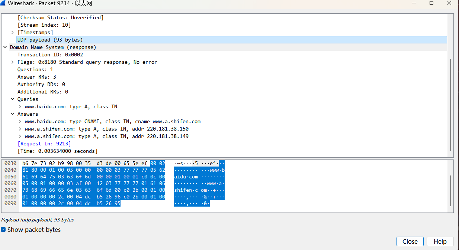Viewport: 459px width, 250px height.
Task: Maximize the Packet 9214 window
Action: coord(431,3)
